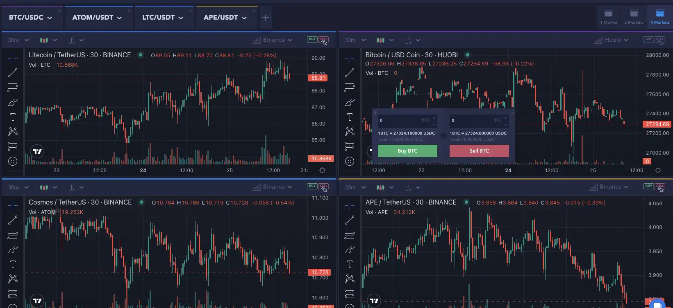Switch to 1 Market layout
The height and width of the screenshot is (308, 673).
[x=609, y=17]
